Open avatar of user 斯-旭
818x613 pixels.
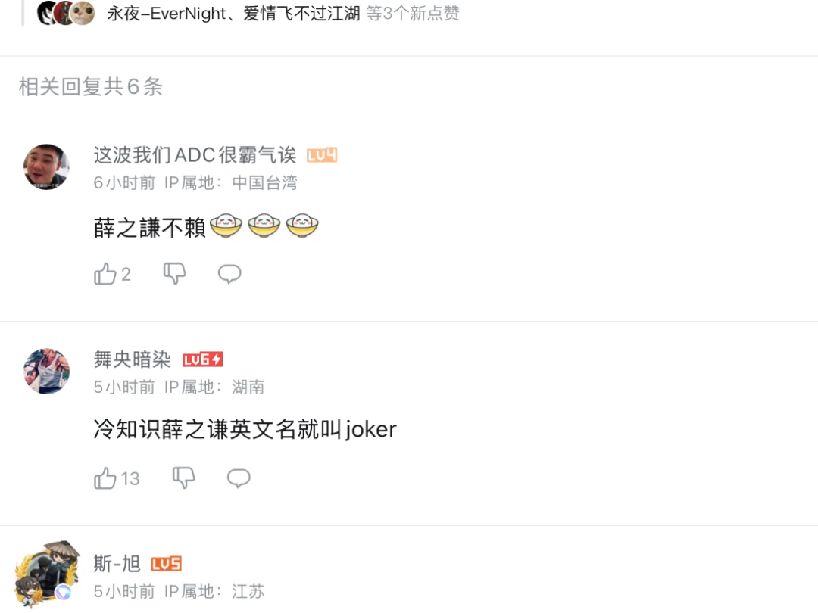coord(46,574)
